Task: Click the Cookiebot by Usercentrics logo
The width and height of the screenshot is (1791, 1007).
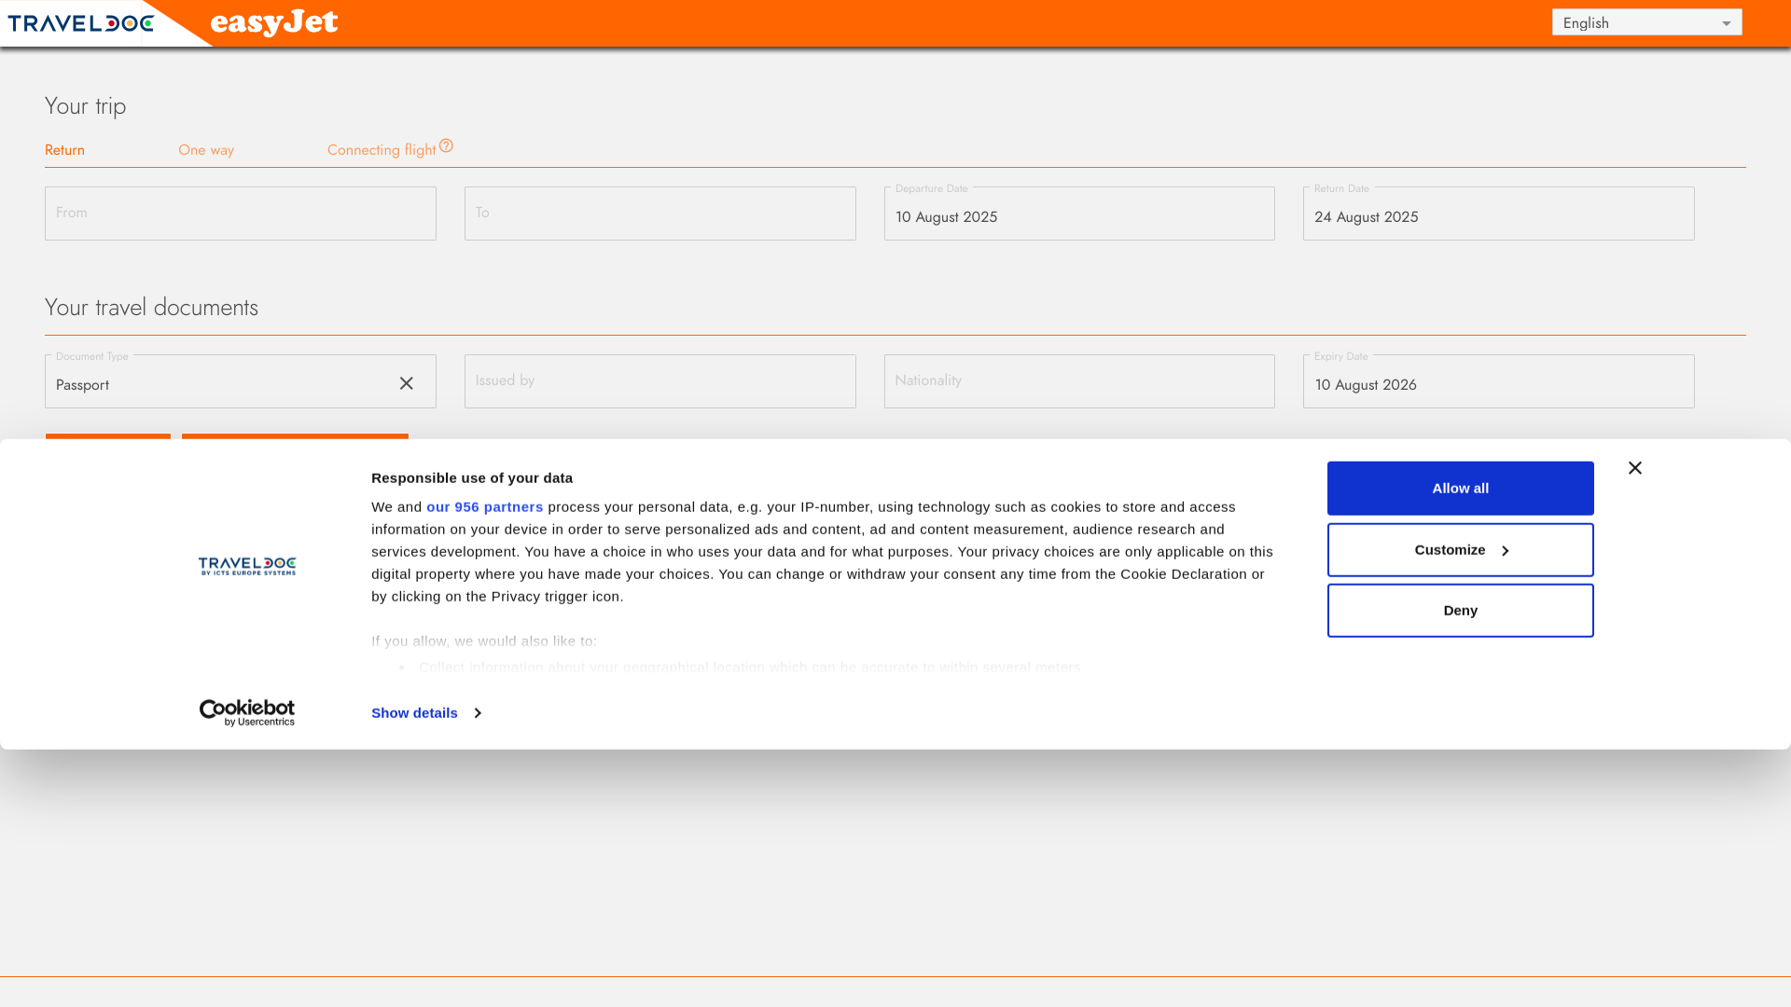Action: pos(247,713)
